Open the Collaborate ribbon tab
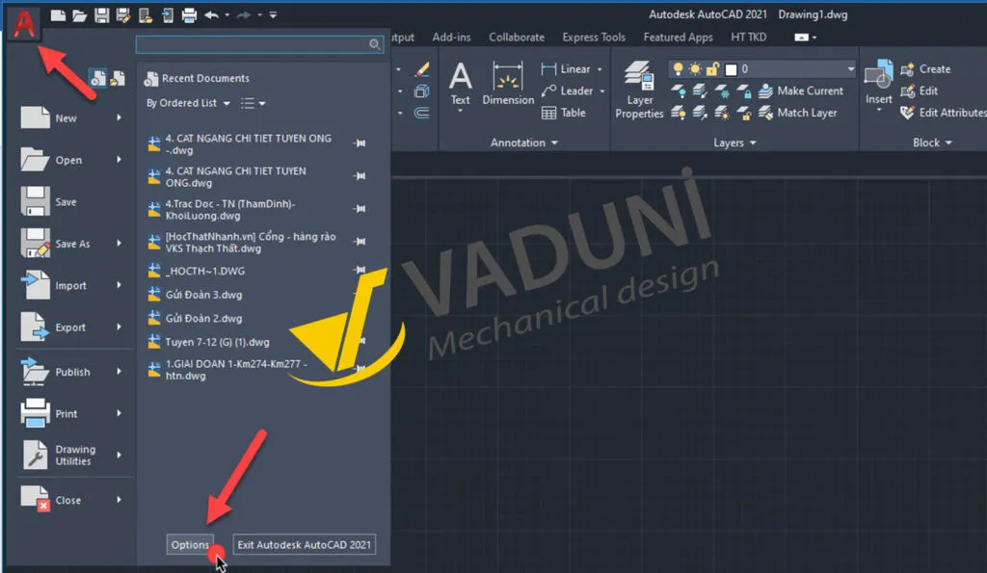 click(x=517, y=37)
